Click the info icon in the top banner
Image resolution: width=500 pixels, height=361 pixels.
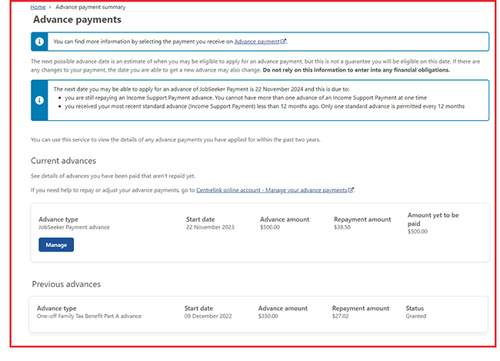(x=39, y=42)
